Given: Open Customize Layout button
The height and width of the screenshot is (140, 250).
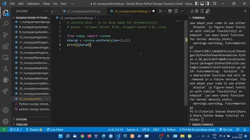Looking at the screenshot, I should (x=214, y=3).
